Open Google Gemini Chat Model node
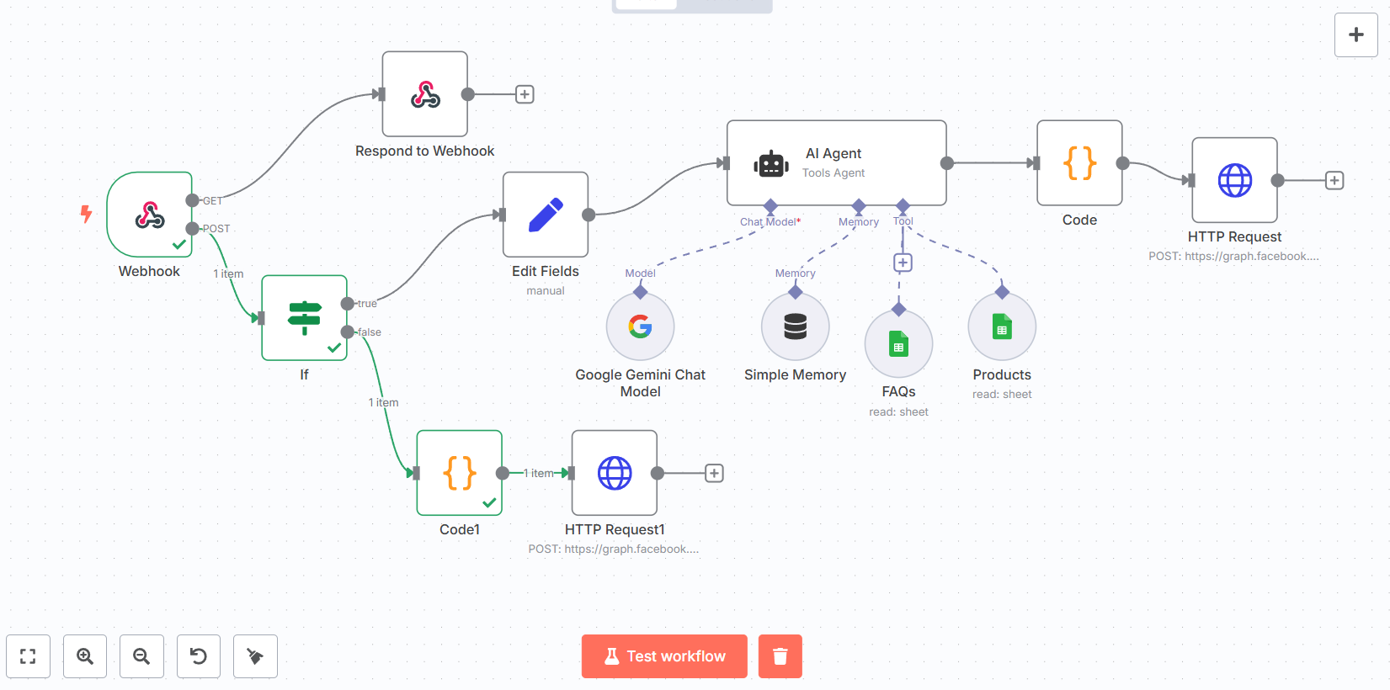Screen dimensions: 1390x690 coord(641,326)
